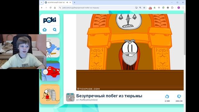The width and height of the screenshot is (199, 112).
Task: Click the small game icon beside title
Action: 70,97
